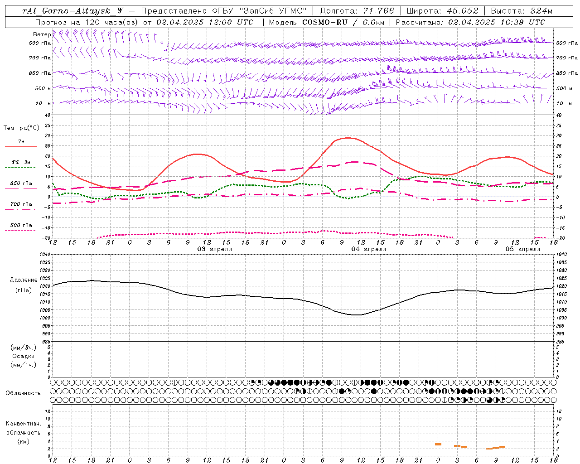Screen dimensions: 580x464
Task: Click the (мм/1ч.) precipitation unit label
Action: click(x=24, y=365)
